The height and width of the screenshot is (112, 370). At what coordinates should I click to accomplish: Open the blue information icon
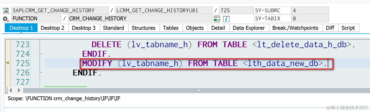pos(226,19)
